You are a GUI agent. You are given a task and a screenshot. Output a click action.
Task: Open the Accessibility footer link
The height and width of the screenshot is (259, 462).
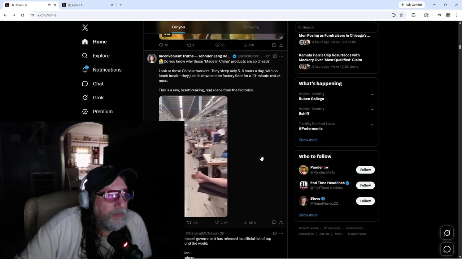point(306,234)
